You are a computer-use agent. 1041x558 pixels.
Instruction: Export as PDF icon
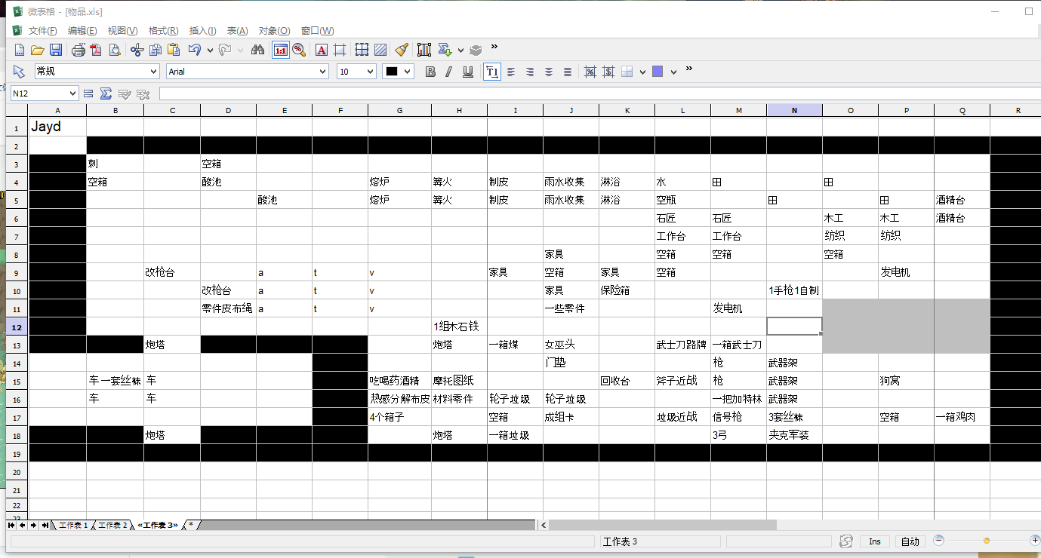pos(96,50)
